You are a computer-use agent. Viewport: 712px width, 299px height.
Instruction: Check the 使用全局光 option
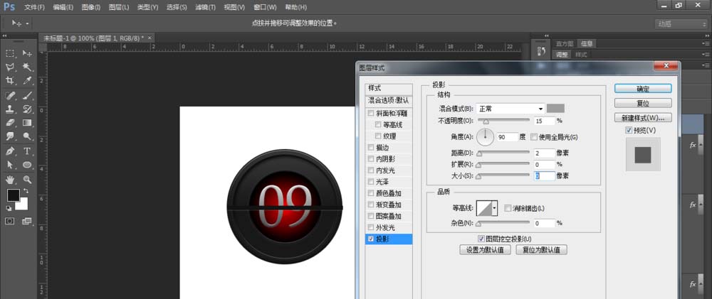[x=535, y=136]
